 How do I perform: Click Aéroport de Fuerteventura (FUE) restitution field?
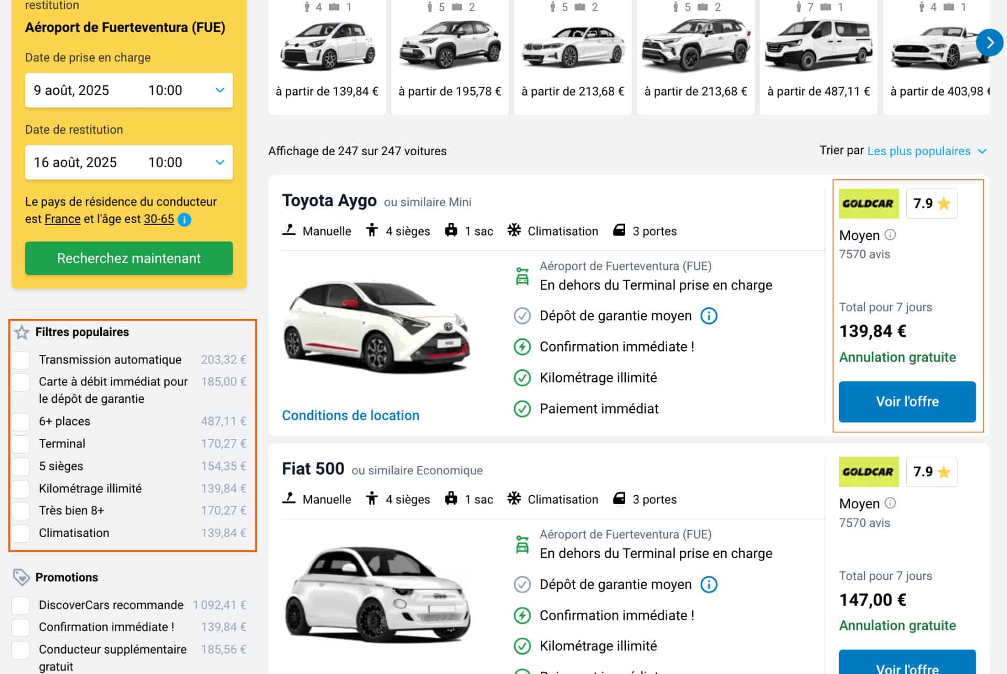click(125, 27)
